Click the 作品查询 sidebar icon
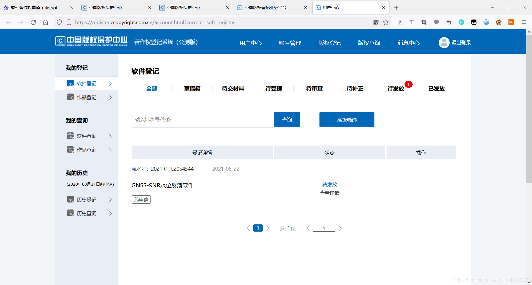The height and width of the screenshot is (285, 532). [x=70, y=150]
